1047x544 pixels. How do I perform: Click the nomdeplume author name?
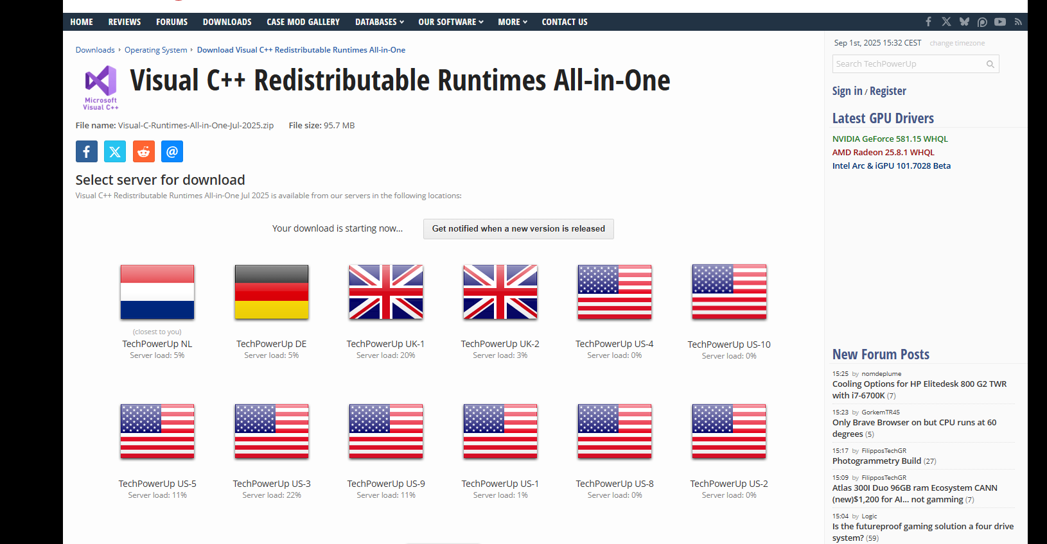pyautogui.click(x=881, y=373)
